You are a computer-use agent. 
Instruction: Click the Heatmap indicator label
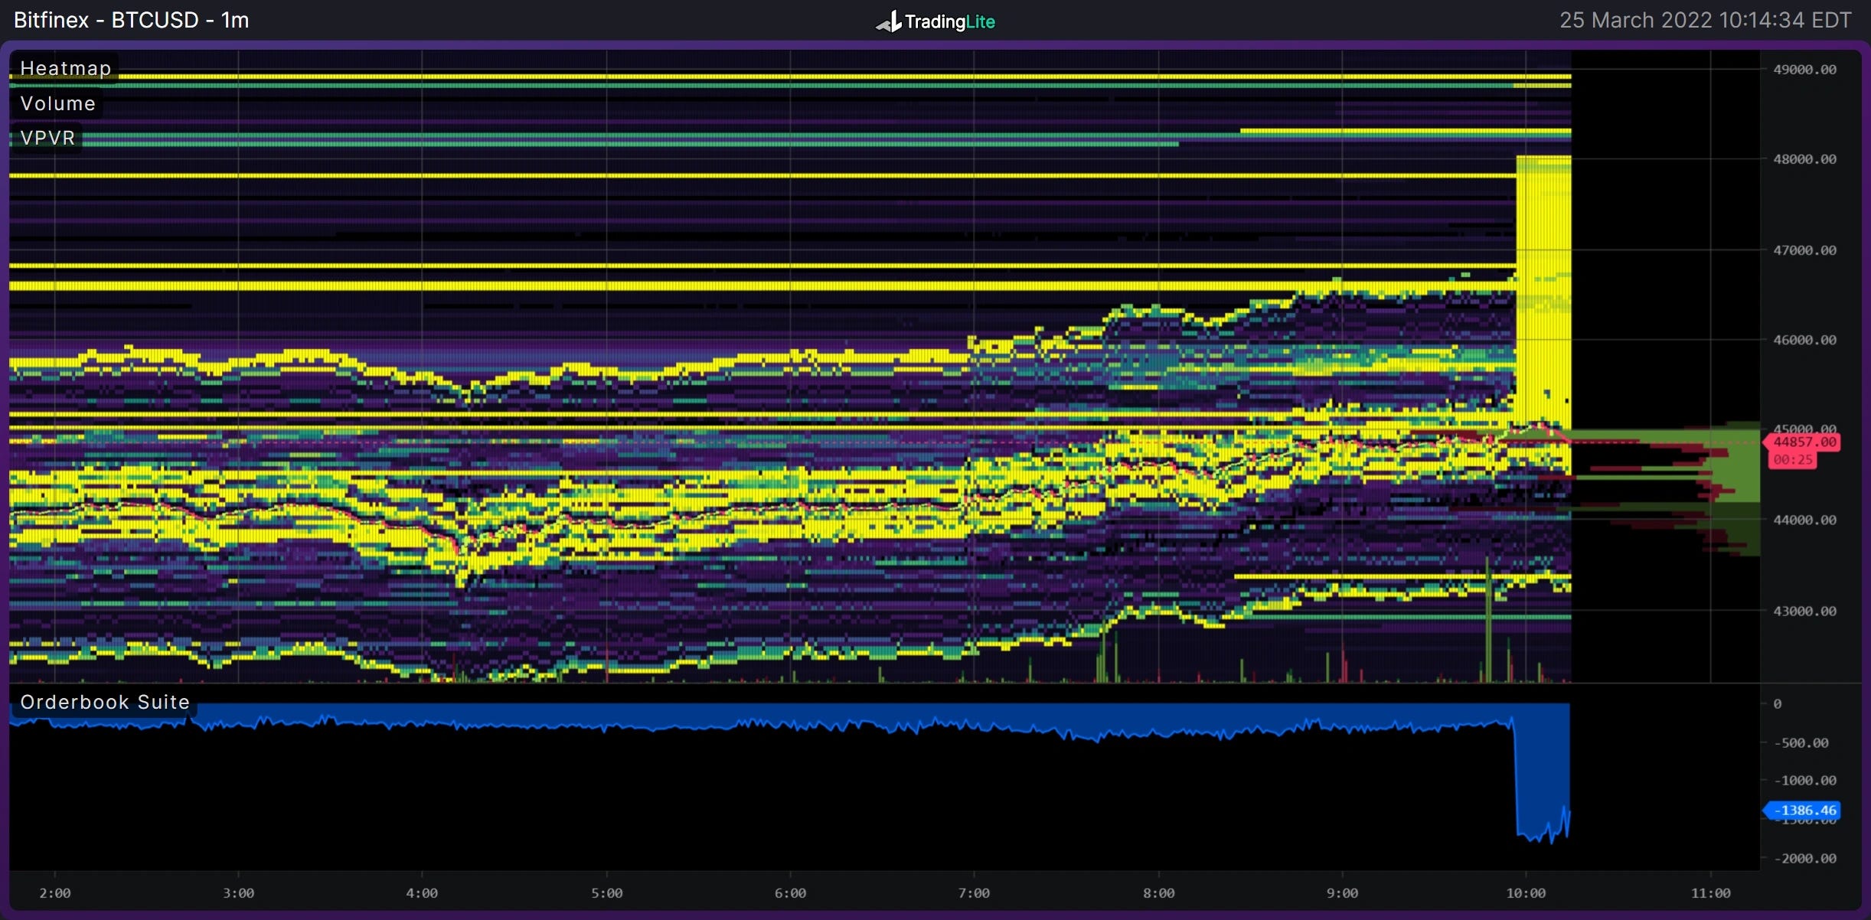click(66, 68)
